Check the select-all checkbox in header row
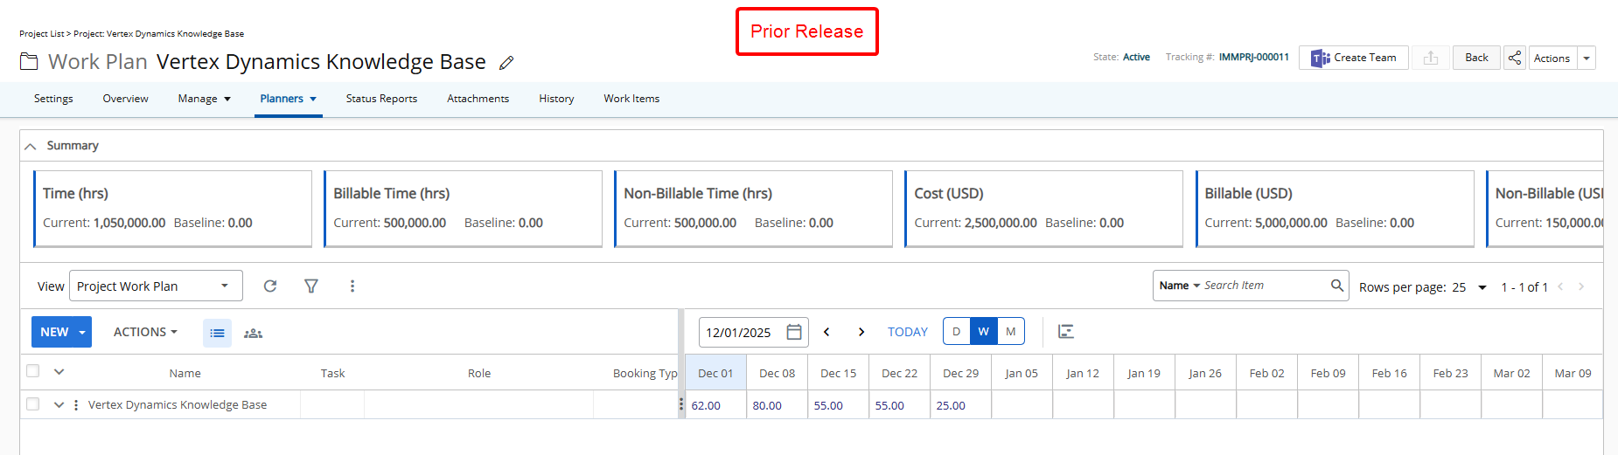Viewport: 1618px width, 455px height. (x=33, y=371)
